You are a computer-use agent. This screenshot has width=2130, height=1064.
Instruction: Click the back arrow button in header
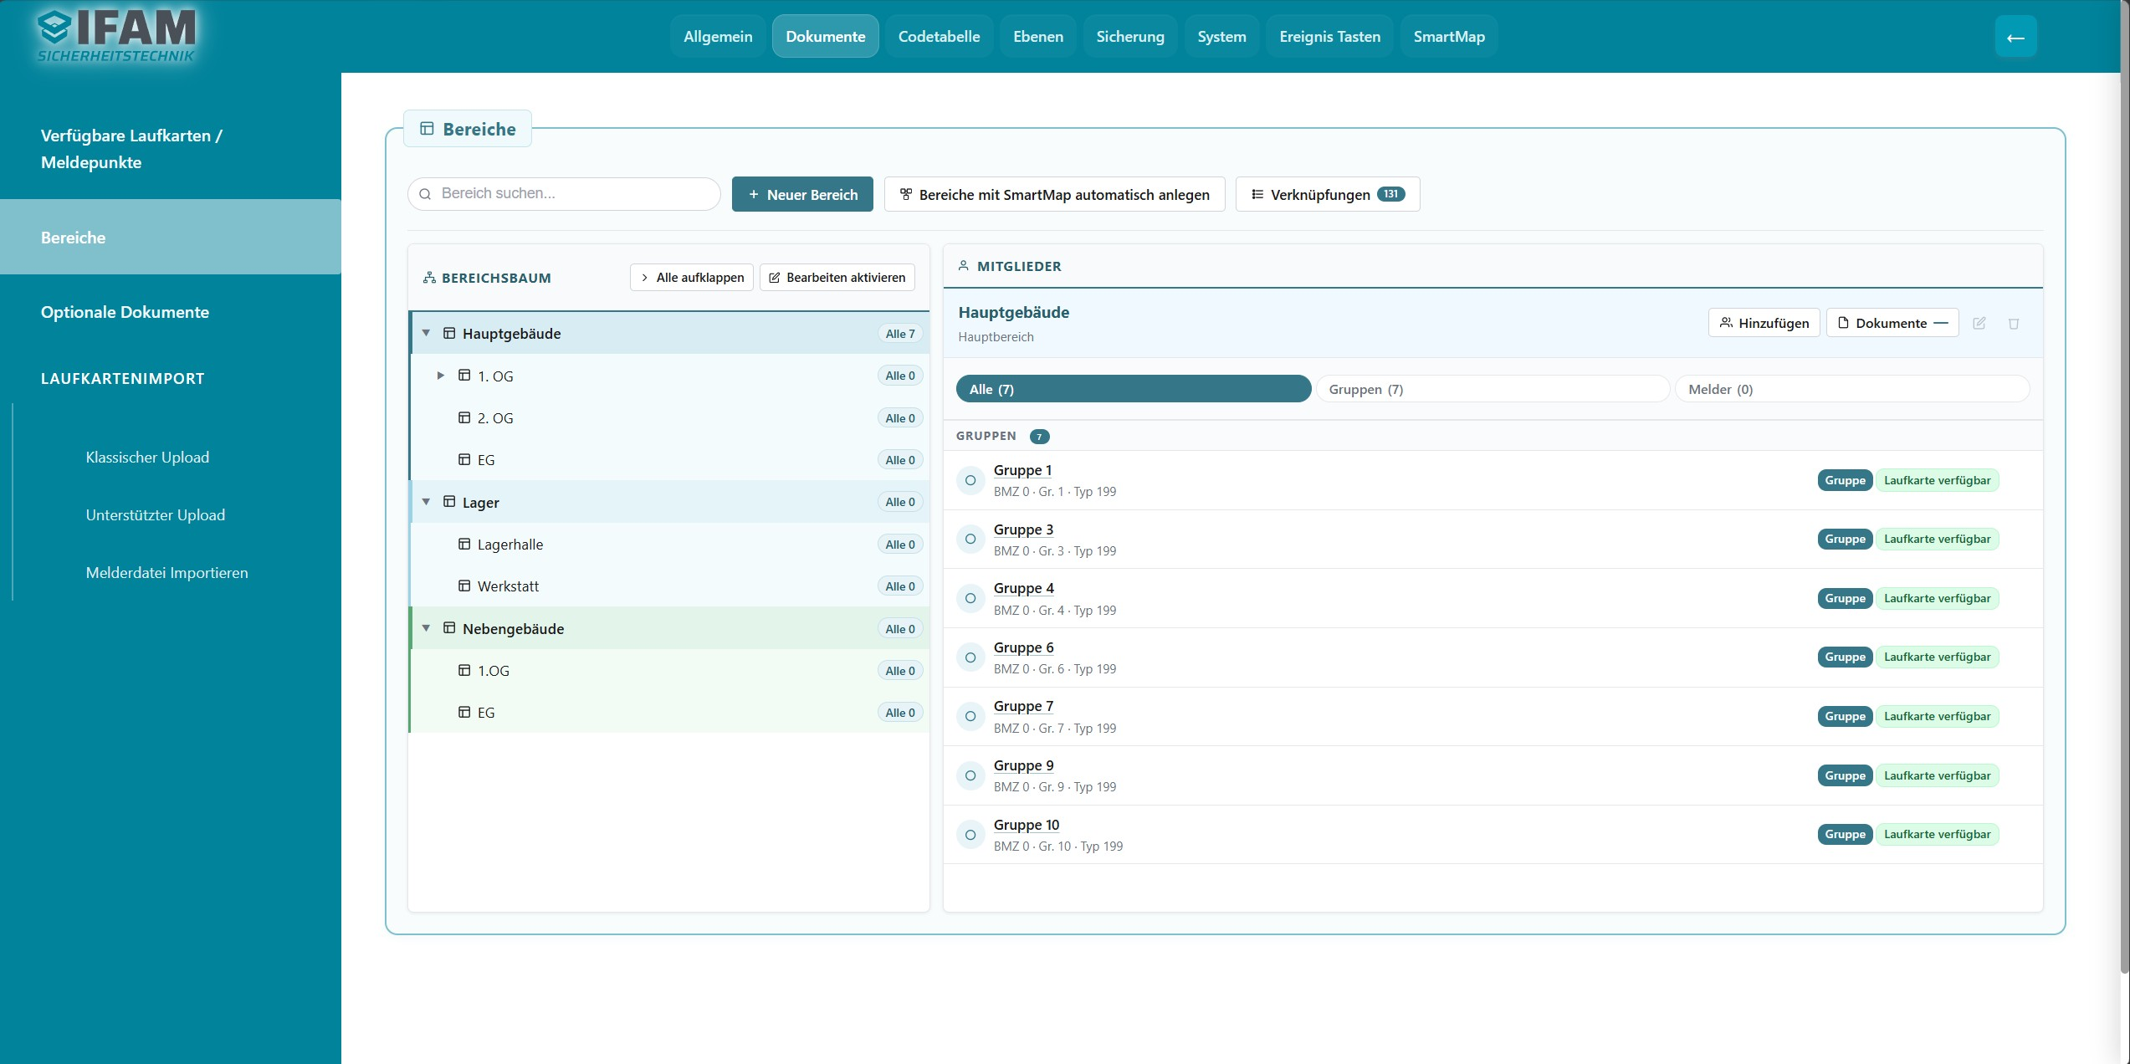coord(2015,37)
